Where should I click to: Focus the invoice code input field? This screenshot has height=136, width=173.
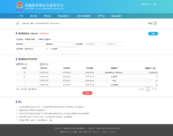pos(34,44)
